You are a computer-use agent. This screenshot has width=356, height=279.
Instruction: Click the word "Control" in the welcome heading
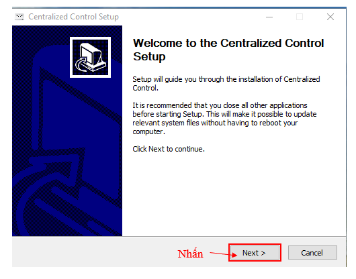click(x=304, y=43)
